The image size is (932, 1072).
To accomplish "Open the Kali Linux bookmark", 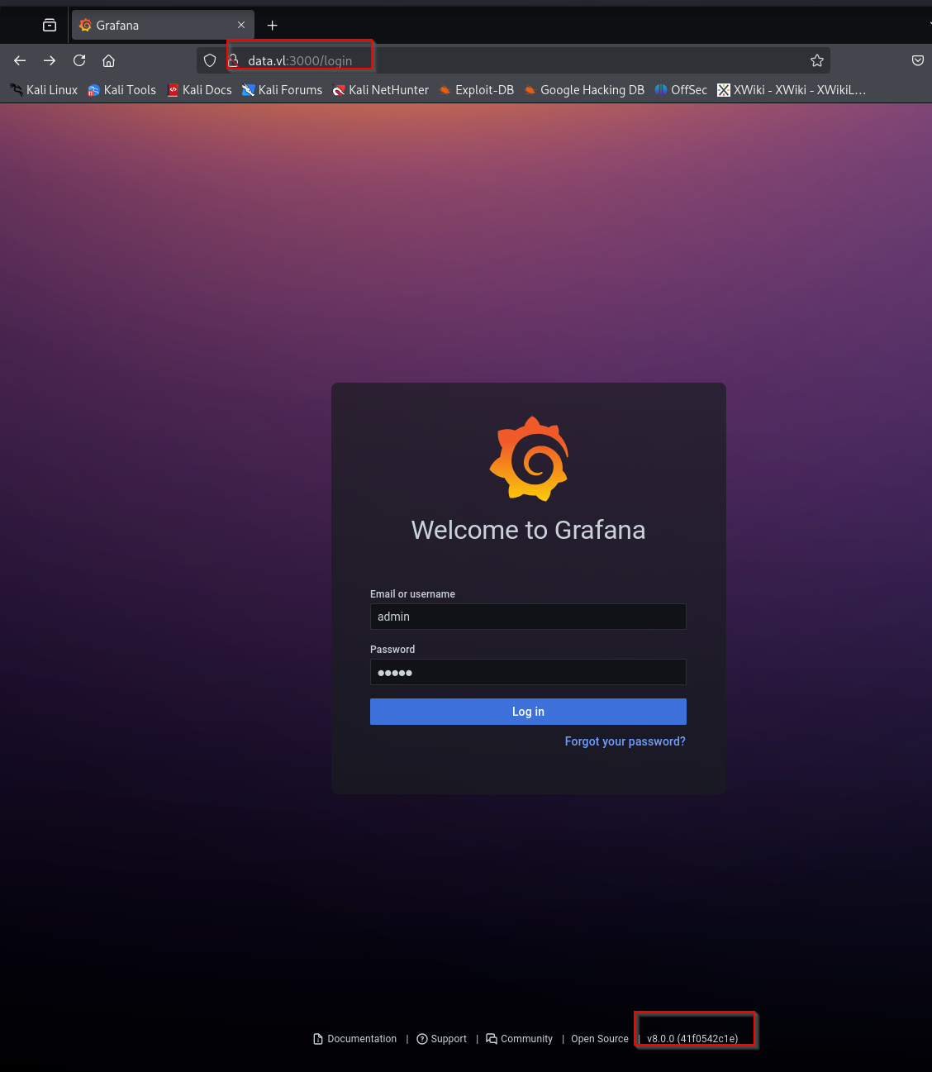I will [44, 90].
